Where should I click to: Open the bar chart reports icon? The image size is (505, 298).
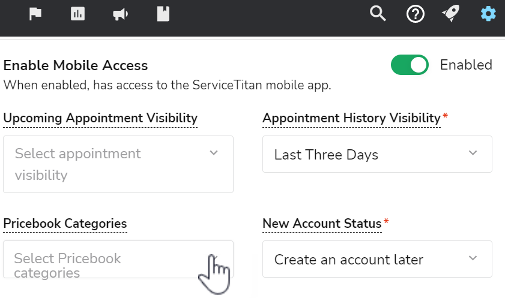point(77,14)
